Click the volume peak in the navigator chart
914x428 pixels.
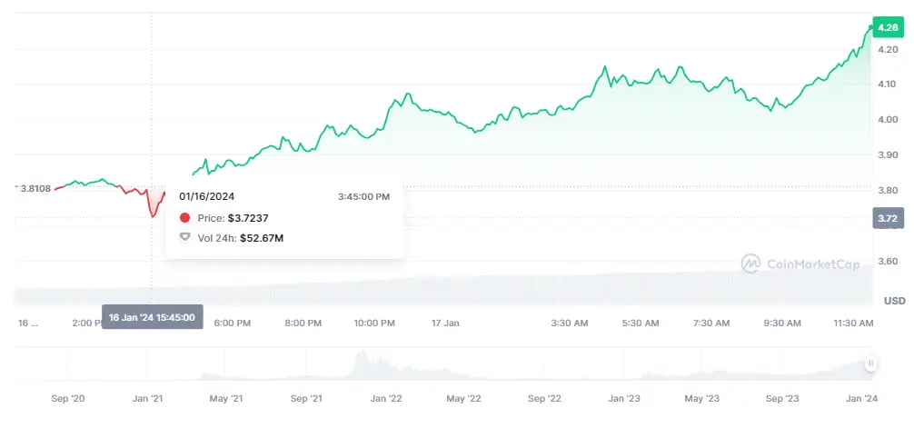pos(361,355)
